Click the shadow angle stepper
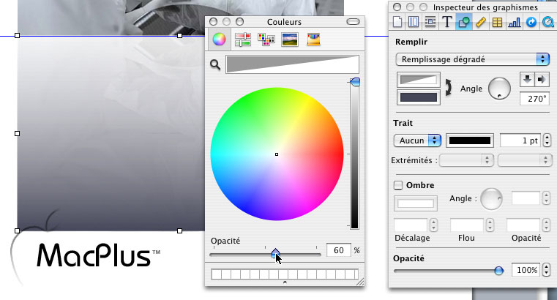 pos(546,198)
